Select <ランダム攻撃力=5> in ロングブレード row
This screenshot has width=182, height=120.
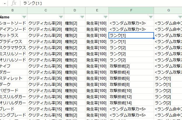(131, 115)
